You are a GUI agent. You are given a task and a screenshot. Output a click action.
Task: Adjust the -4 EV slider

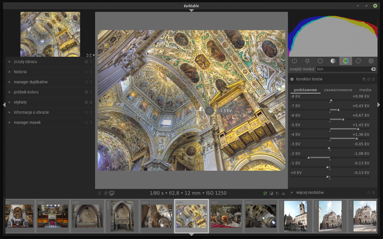point(330,138)
